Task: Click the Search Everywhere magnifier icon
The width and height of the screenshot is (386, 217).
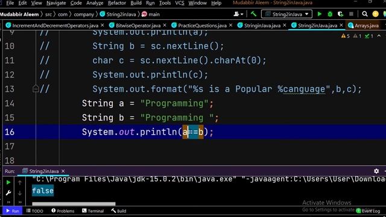Action: click(x=365, y=14)
